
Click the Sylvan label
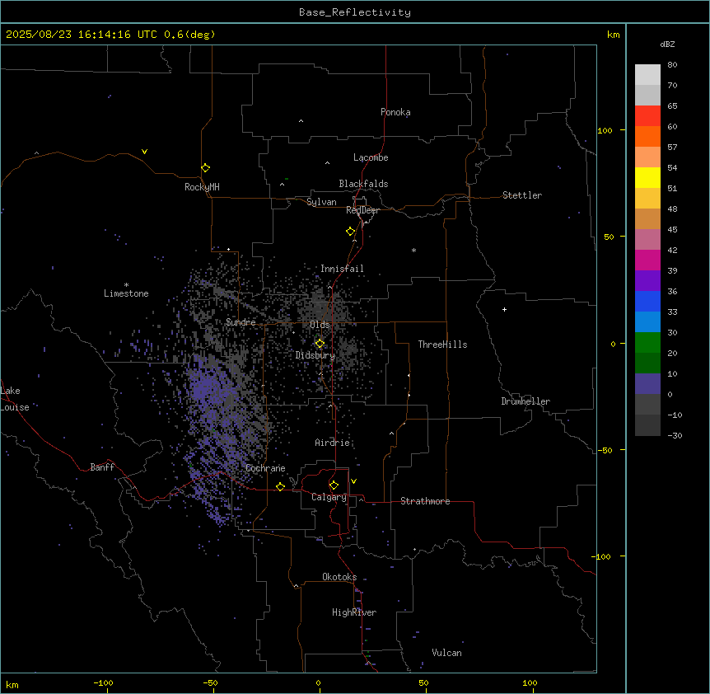pyautogui.click(x=321, y=202)
